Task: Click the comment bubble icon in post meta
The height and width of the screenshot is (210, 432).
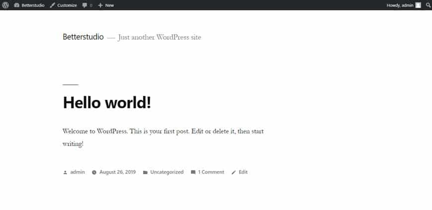Action: (x=193, y=173)
